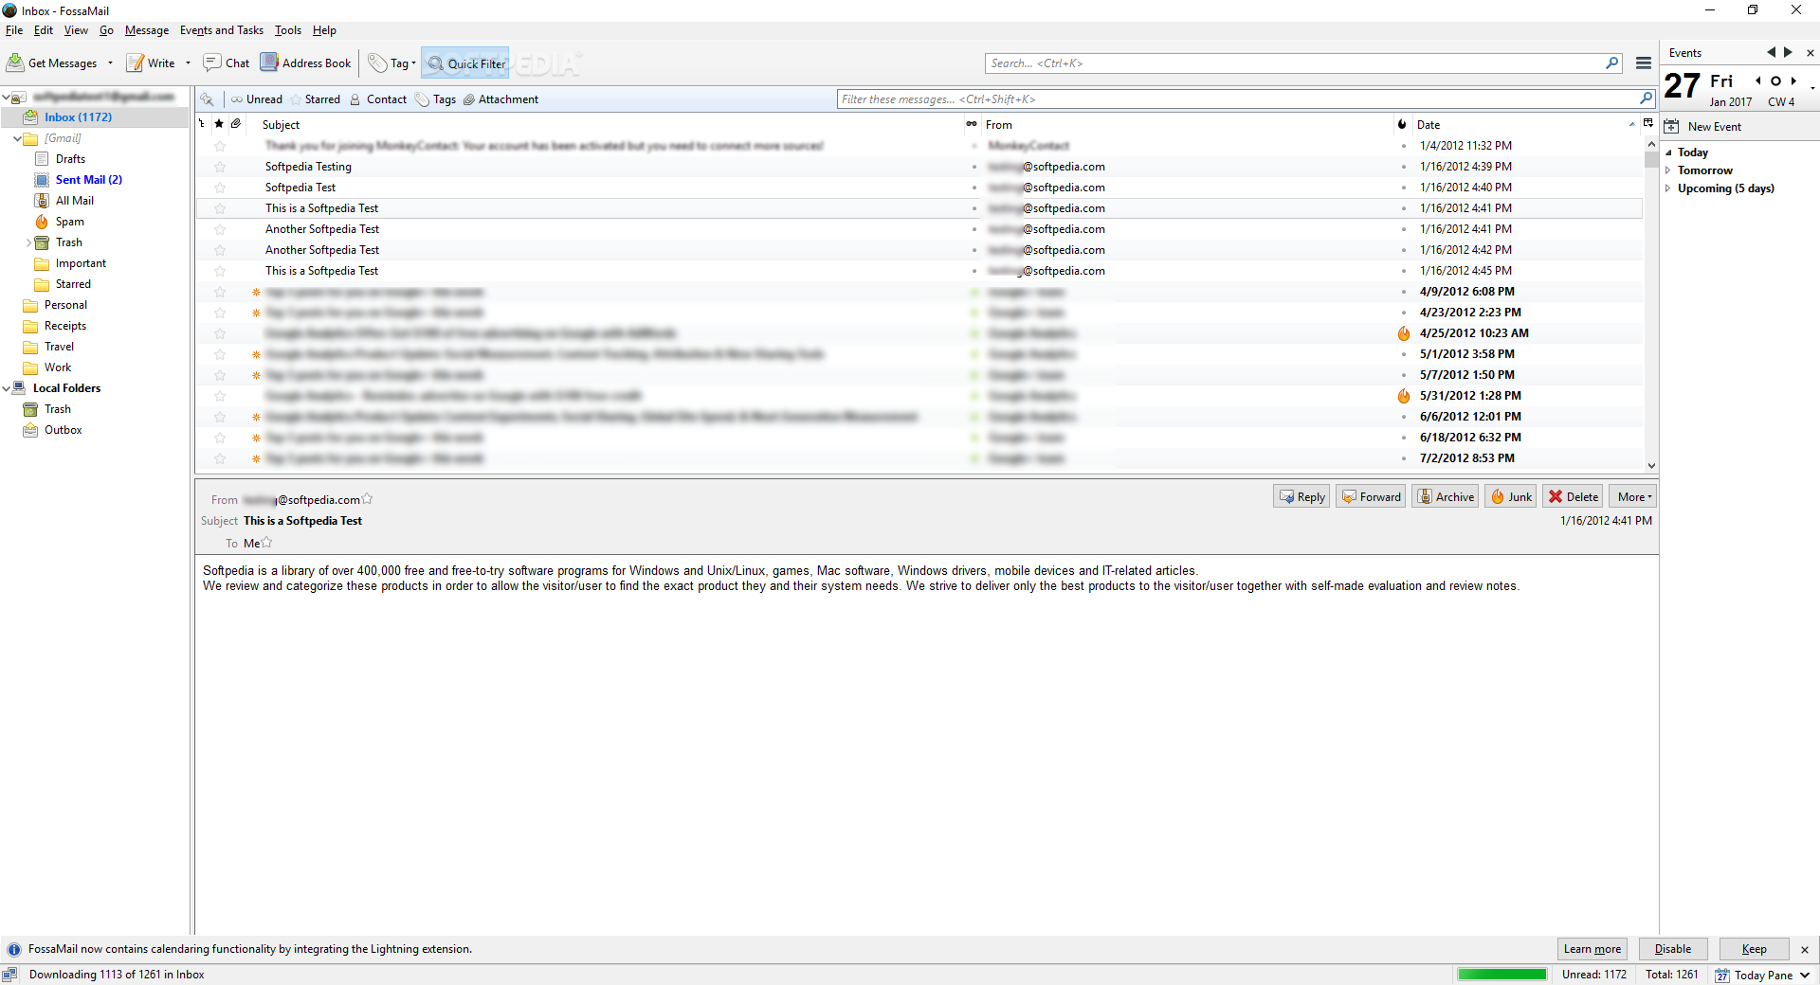1820x985 pixels.
Task: Toggle the Tags quick filter
Action: pos(435,98)
